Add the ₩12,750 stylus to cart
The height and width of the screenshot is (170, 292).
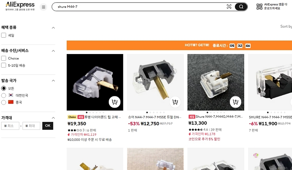click(x=175, y=102)
